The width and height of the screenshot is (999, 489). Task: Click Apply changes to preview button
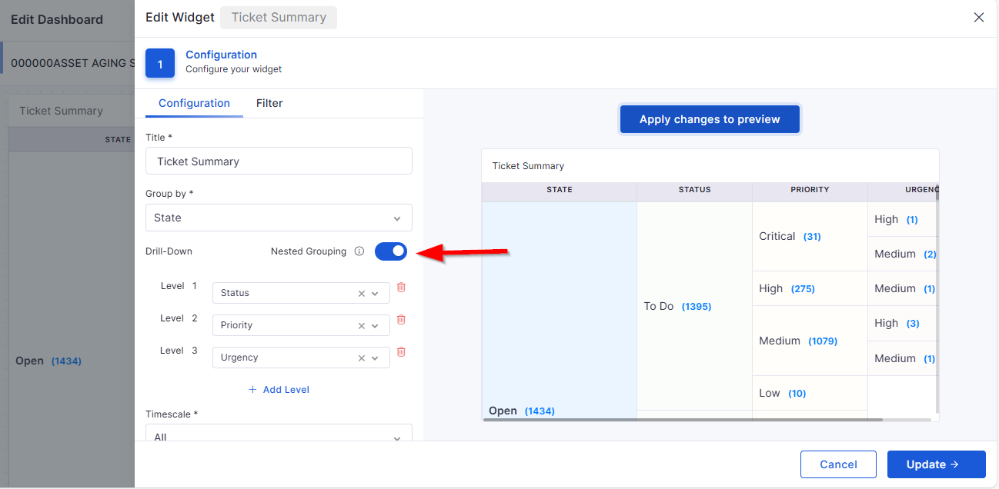tap(710, 119)
